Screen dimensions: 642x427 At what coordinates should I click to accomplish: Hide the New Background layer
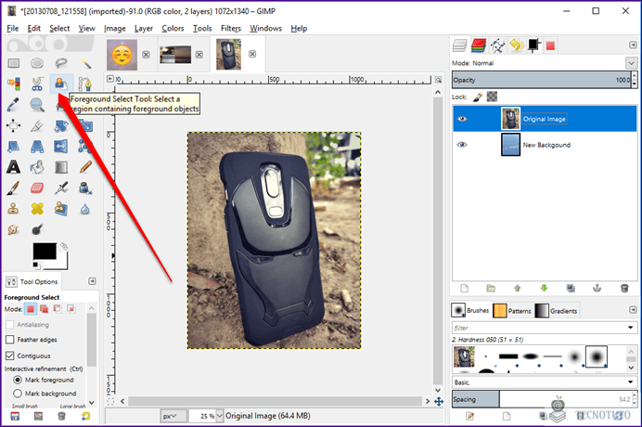point(462,145)
